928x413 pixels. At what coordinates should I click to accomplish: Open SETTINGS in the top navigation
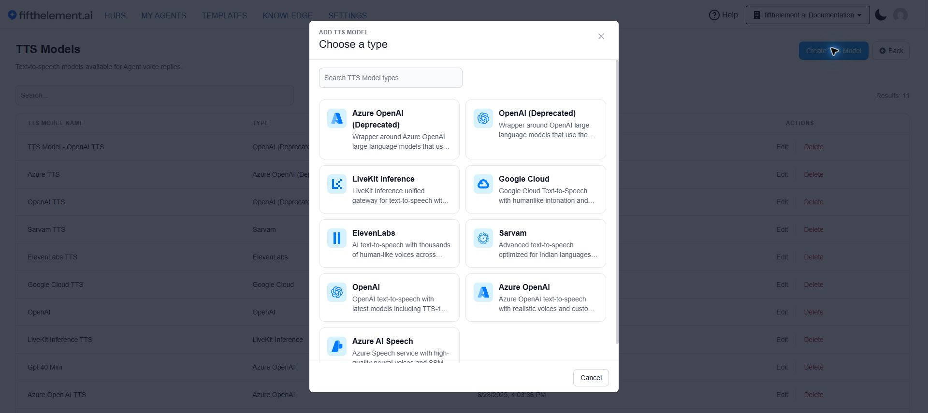(x=348, y=15)
